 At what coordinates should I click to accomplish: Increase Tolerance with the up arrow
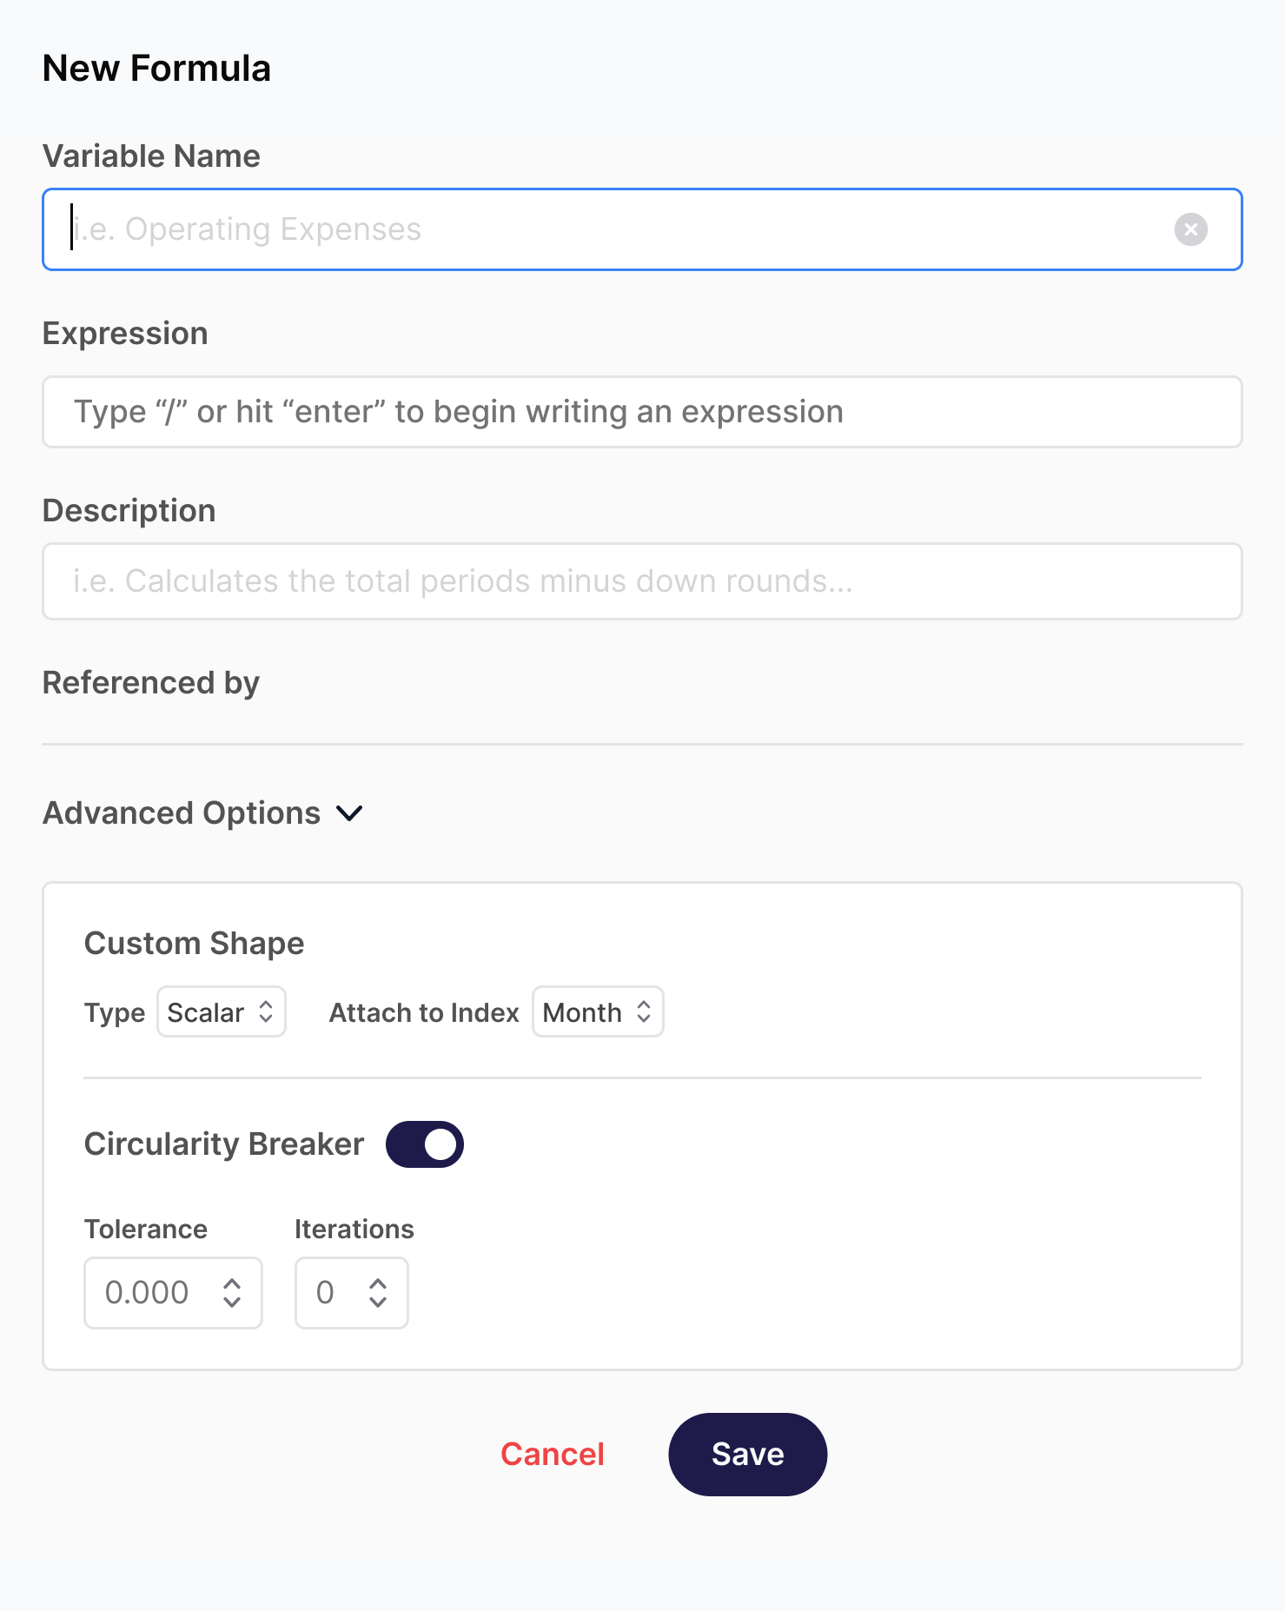tap(231, 1283)
